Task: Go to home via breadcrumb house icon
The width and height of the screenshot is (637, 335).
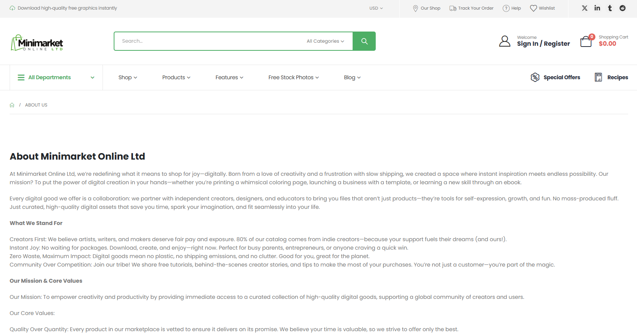Action: tap(12, 105)
